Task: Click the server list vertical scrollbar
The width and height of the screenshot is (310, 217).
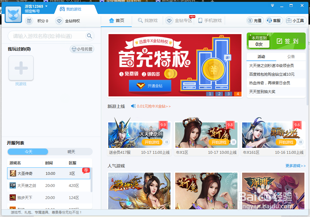Action: coord(91,180)
